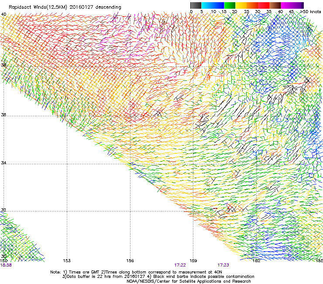The width and height of the screenshot is (323, 284).
Task: Click the 'Data buffer is 22 hrs' note line
Action: [x=158, y=277]
